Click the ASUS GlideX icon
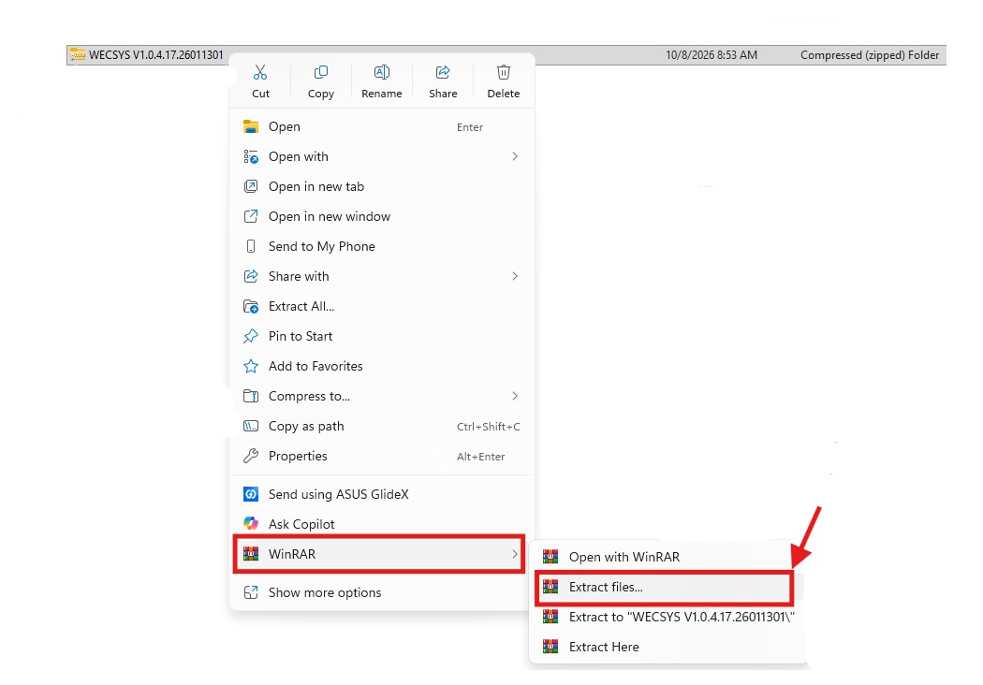The height and width of the screenshot is (685, 983). [251, 494]
